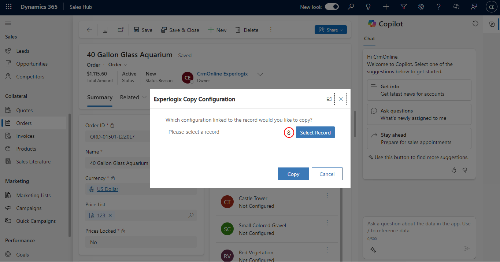The height and width of the screenshot is (262, 500).
Task: Switch to the Summary tab
Action: 100,97
